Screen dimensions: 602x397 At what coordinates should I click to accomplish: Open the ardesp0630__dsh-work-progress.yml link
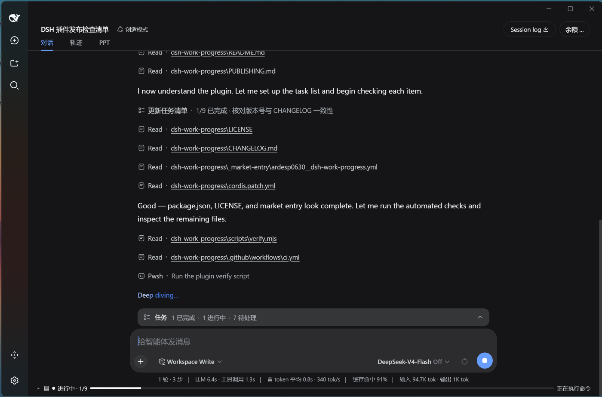pyautogui.click(x=274, y=167)
